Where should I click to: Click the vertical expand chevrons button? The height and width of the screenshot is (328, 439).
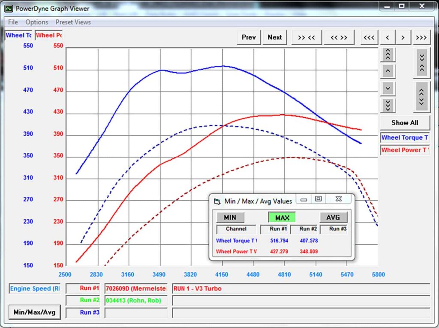point(422,97)
